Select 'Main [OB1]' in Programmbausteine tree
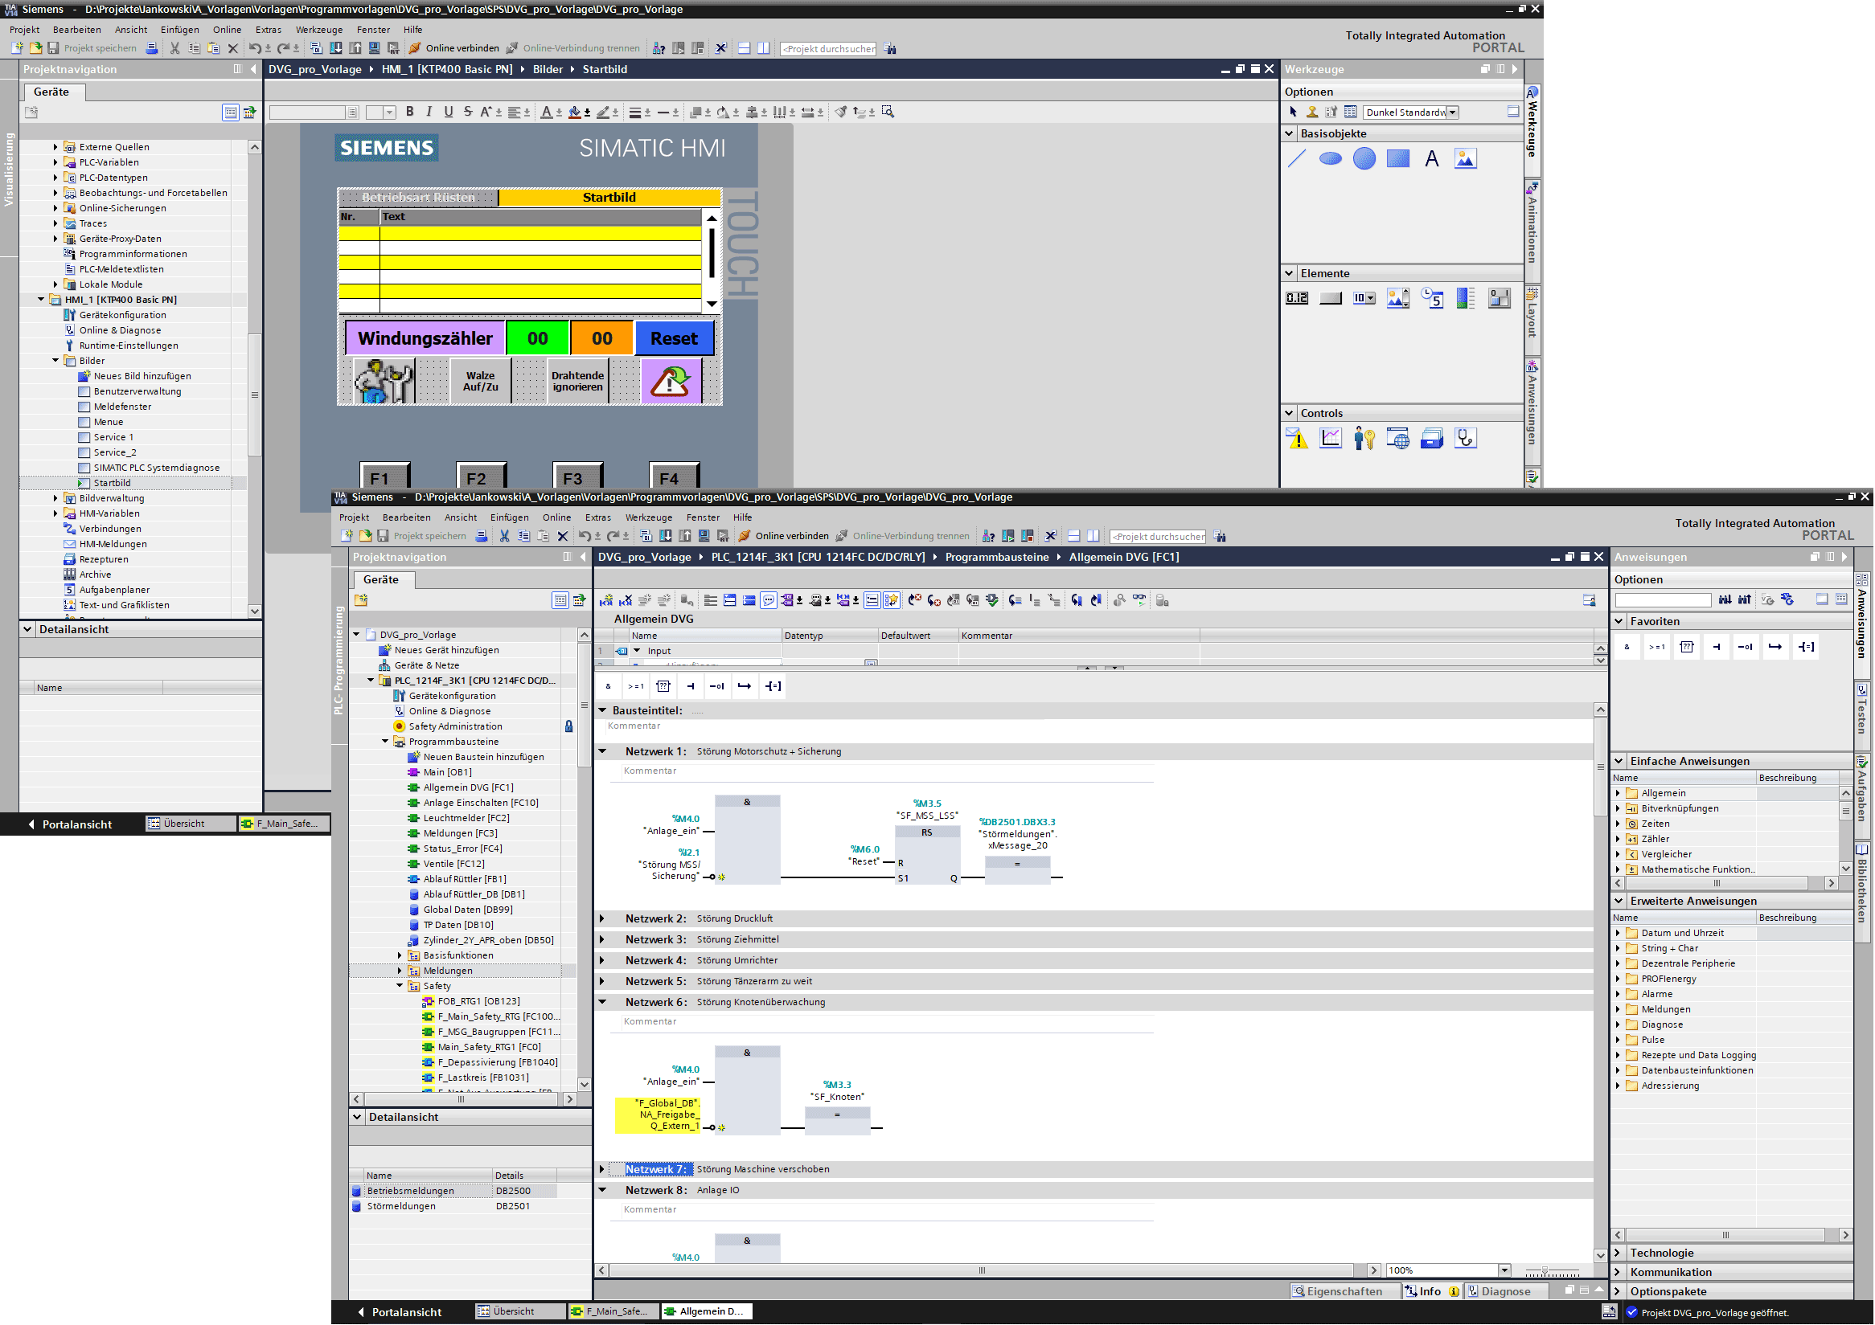 click(447, 774)
